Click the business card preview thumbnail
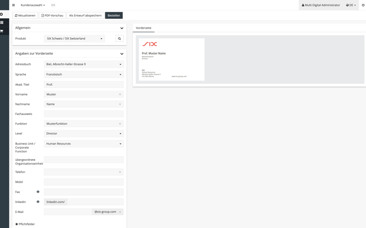This screenshot has height=228, width=366. [172, 60]
